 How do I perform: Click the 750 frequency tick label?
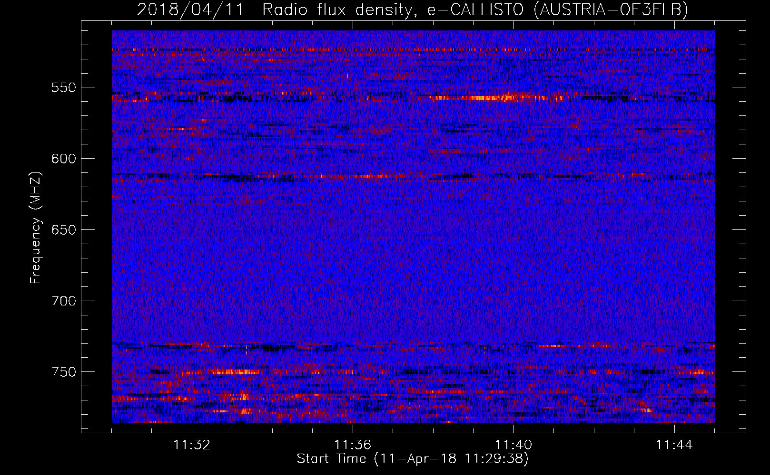[x=64, y=372]
